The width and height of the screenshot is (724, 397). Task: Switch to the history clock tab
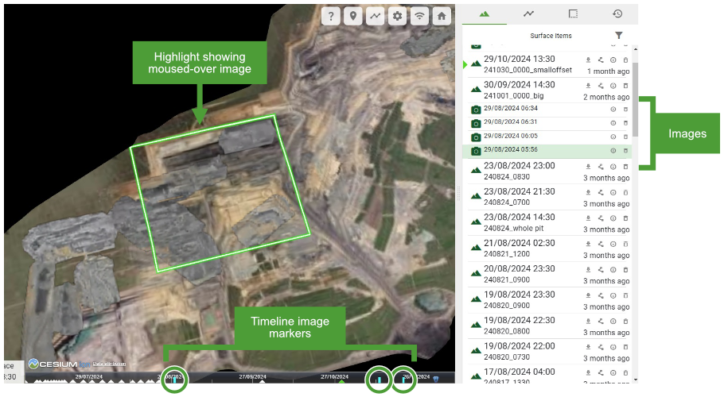(x=617, y=13)
